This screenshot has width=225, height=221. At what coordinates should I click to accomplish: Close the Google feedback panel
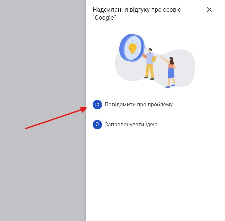209,10
